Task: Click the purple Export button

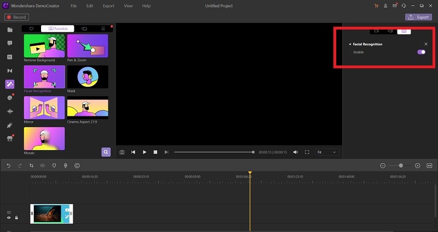Action: coord(418,17)
